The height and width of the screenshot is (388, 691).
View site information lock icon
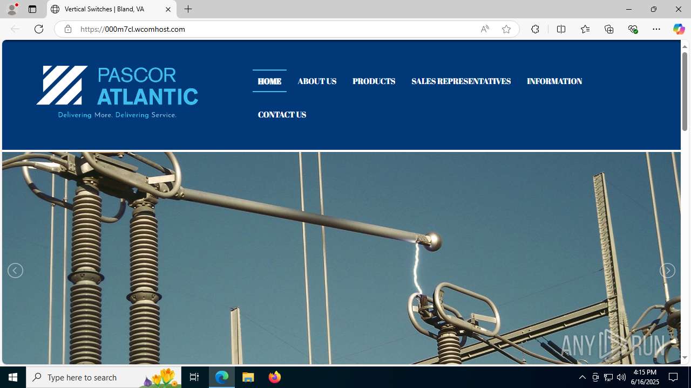(x=67, y=29)
